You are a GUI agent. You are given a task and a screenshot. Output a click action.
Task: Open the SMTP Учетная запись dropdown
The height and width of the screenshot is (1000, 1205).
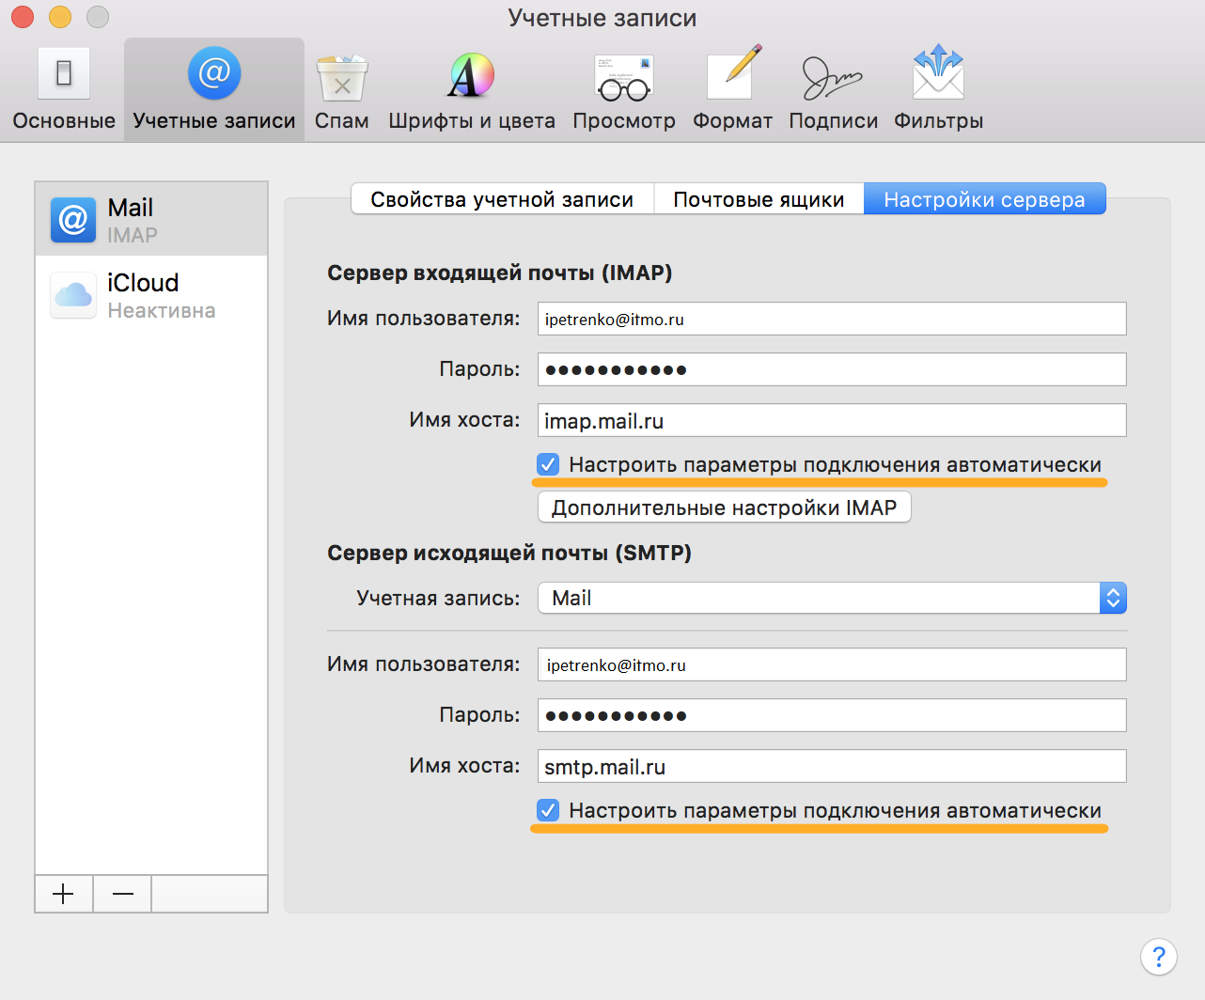click(832, 598)
